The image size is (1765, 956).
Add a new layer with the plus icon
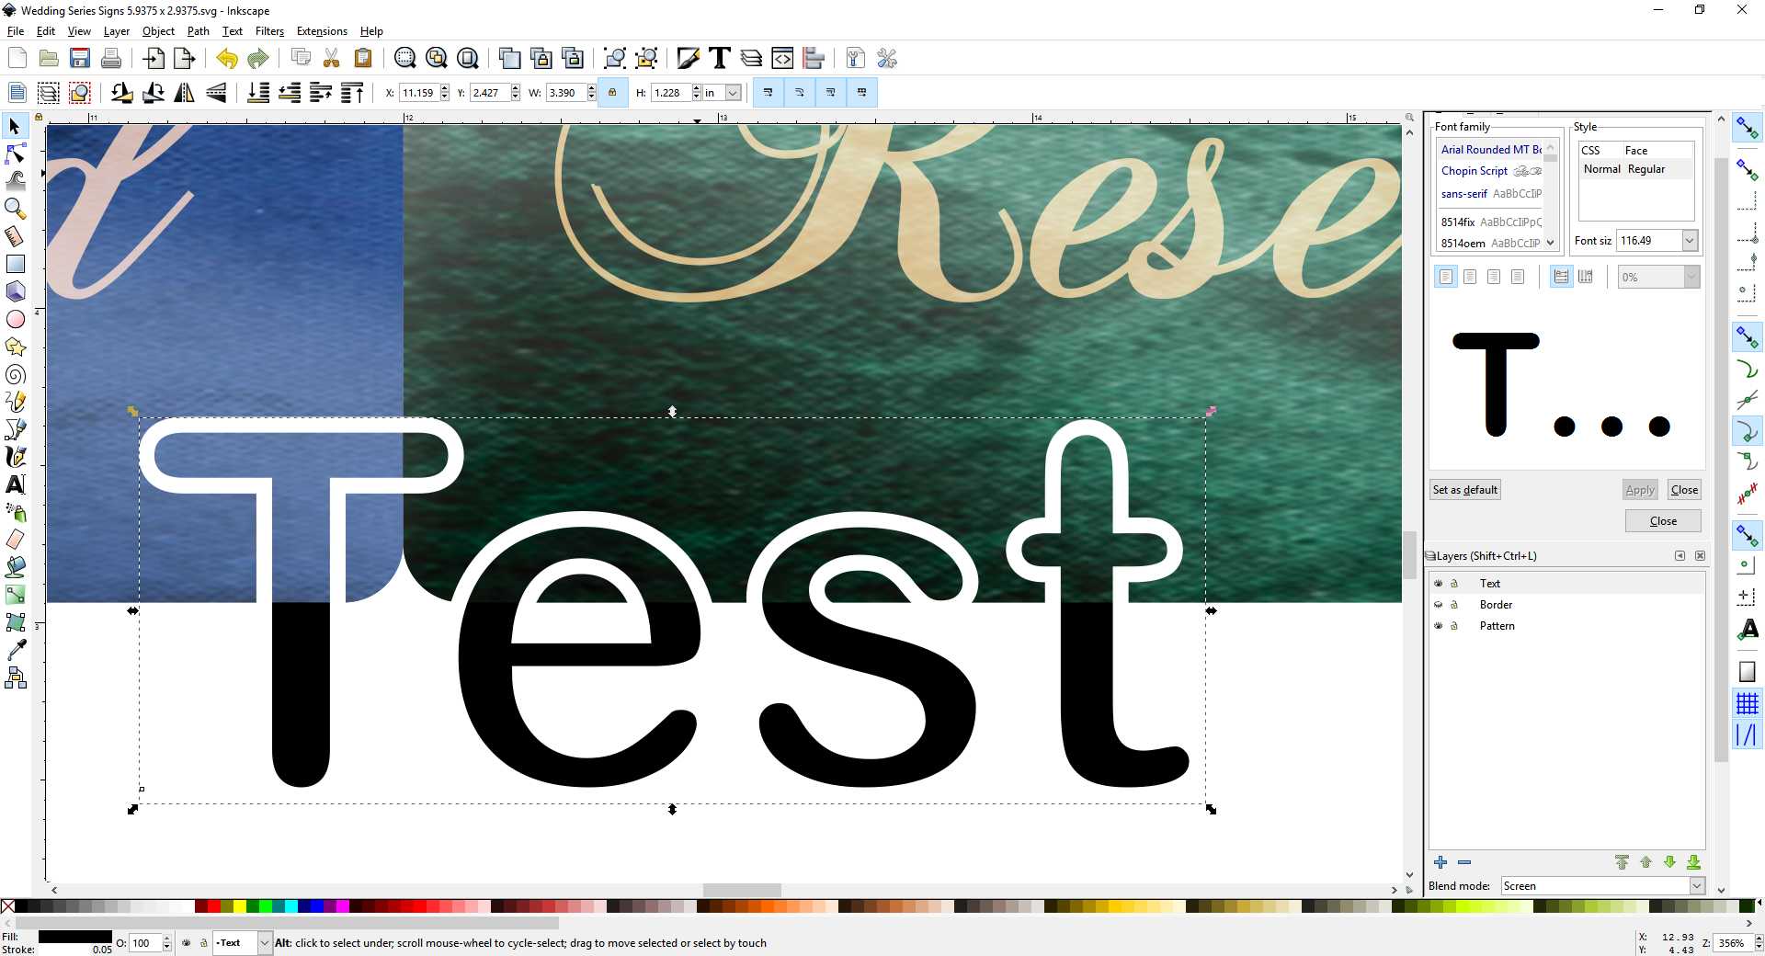[1439, 863]
